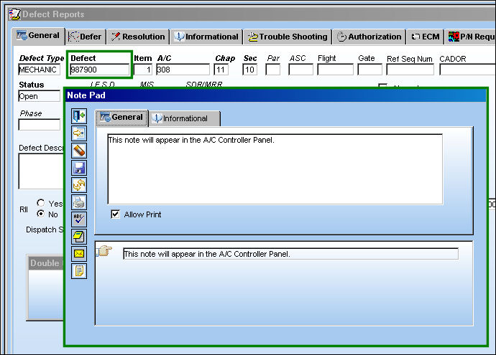Click the CADOR label

[x=453, y=59]
